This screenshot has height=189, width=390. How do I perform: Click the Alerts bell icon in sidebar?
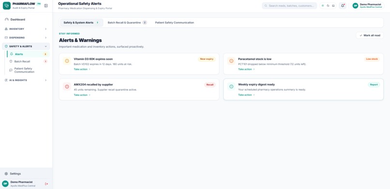point(11,54)
